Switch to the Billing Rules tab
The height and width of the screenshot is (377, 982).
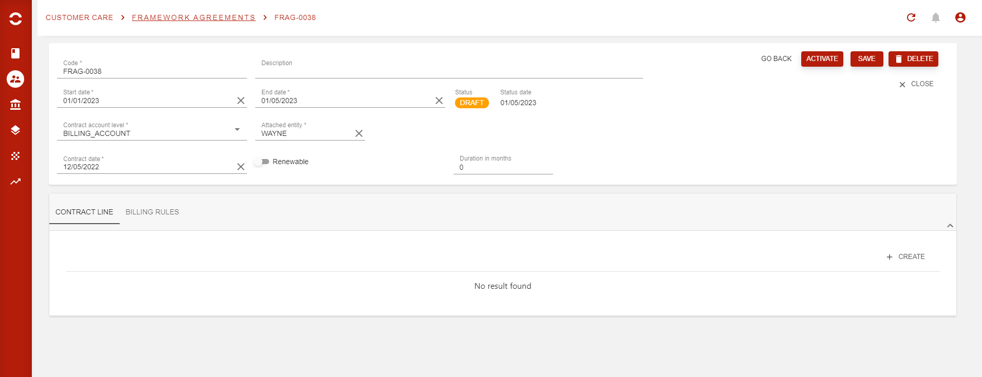152,212
